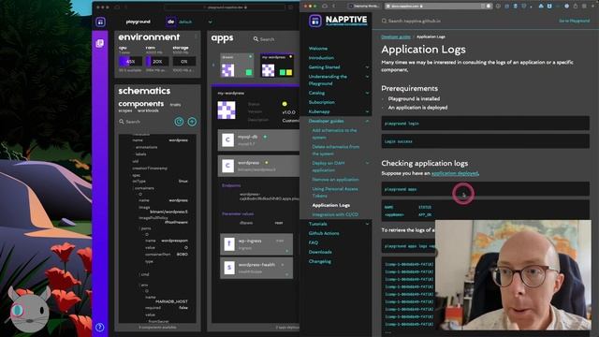Switch to the scopes schematics tab
The image size is (599, 337).
[x=124, y=110]
